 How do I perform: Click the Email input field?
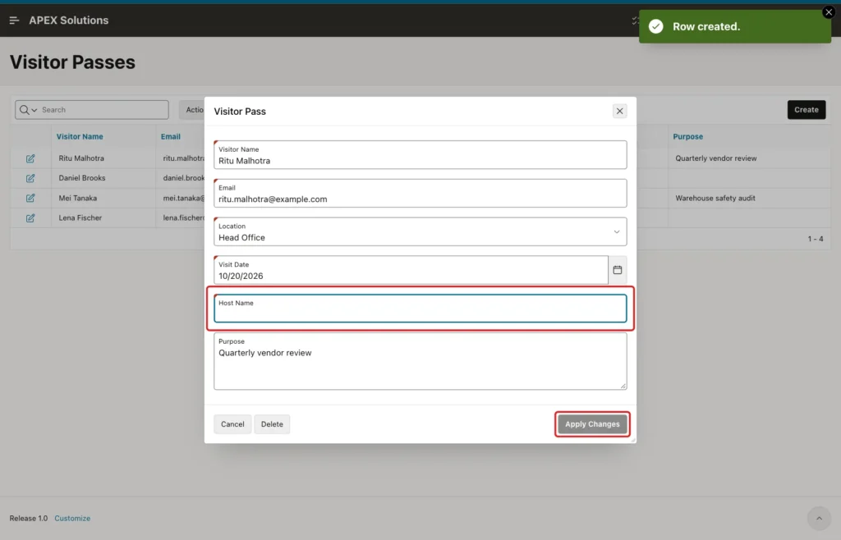point(420,194)
